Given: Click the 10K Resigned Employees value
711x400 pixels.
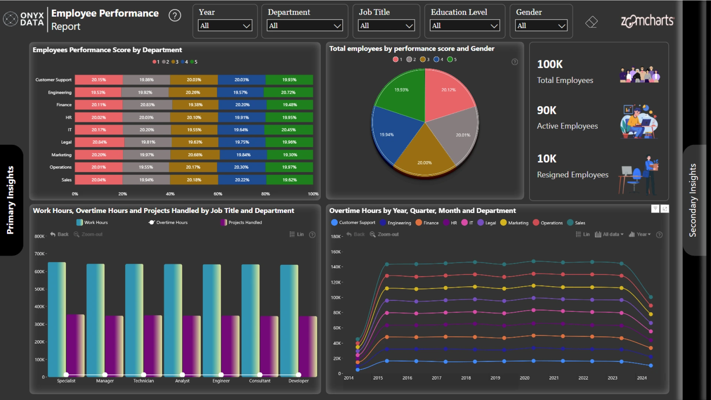Looking at the screenshot, I should click(x=547, y=159).
